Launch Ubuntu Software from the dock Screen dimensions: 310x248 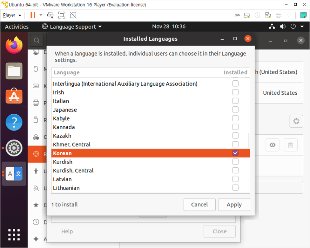click(x=14, y=96)
